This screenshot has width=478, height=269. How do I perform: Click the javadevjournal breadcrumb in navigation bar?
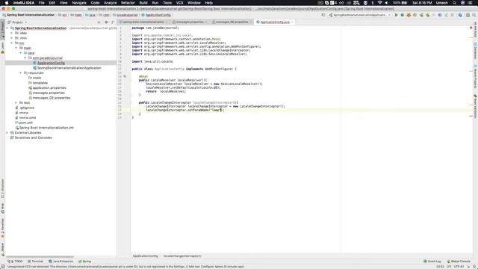[127, 15]
